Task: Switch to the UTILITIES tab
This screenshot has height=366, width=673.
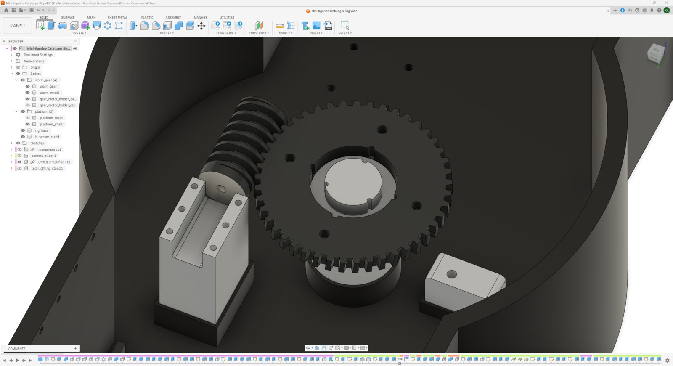Action: tap(227, 18)
